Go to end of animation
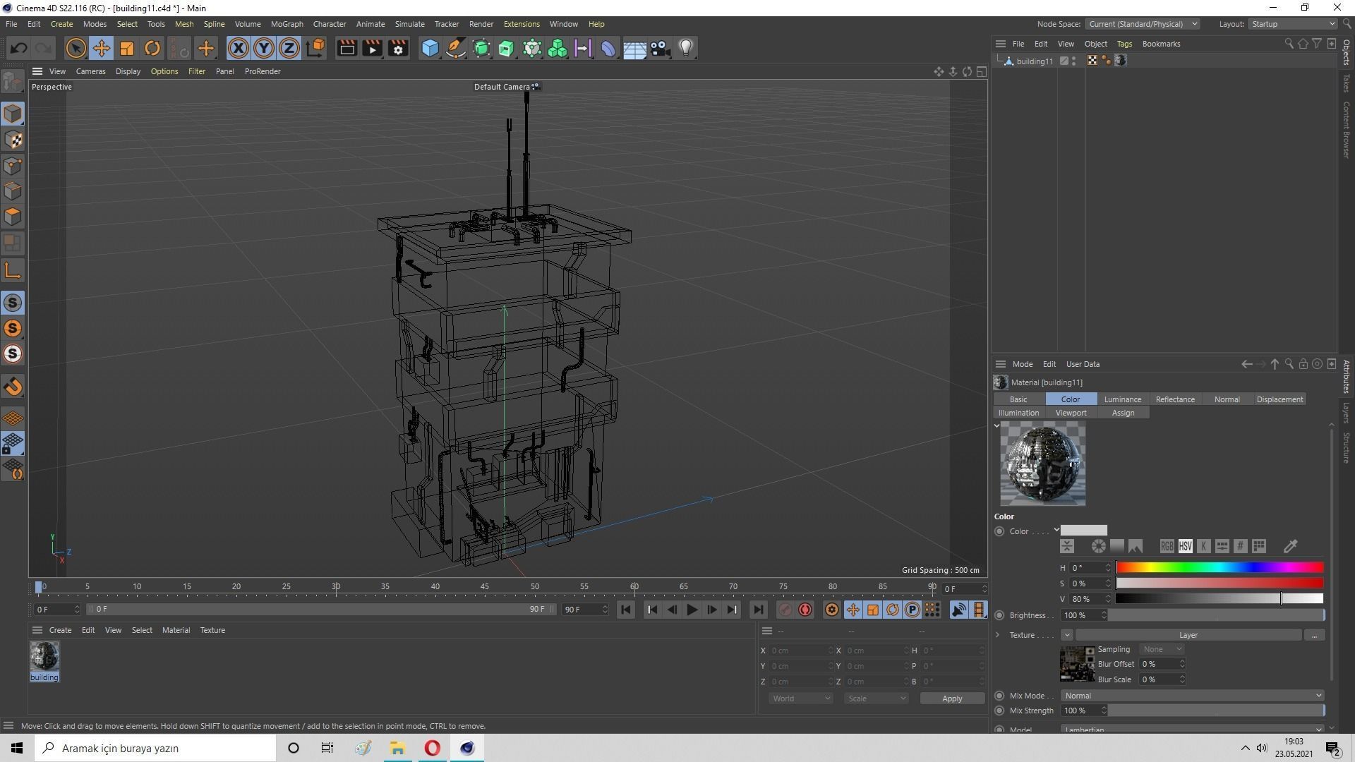The width and height of the screenshot is (1355, 762). pos(758,610)
